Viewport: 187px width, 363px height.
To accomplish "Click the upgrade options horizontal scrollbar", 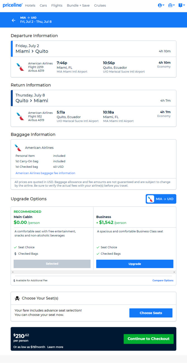I will pos(93,272).
